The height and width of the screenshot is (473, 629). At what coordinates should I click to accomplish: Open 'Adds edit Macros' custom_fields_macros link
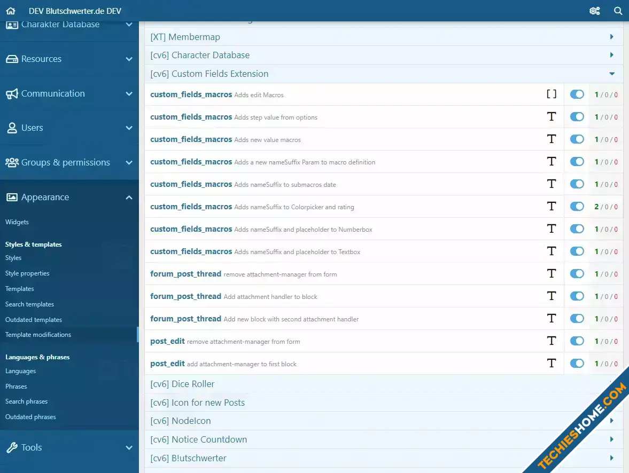click(191, 94)
